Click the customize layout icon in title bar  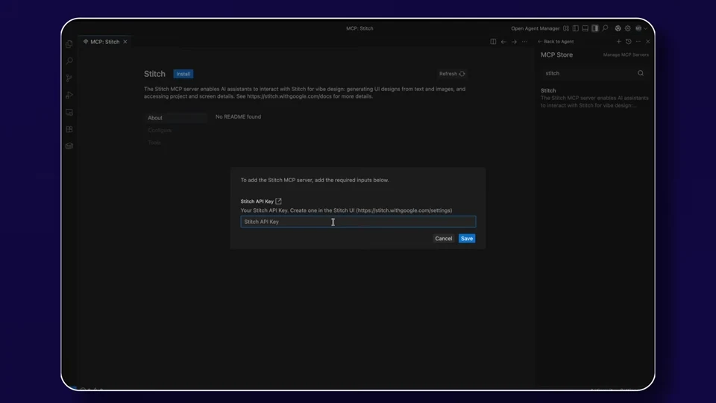tap(566, 28)
